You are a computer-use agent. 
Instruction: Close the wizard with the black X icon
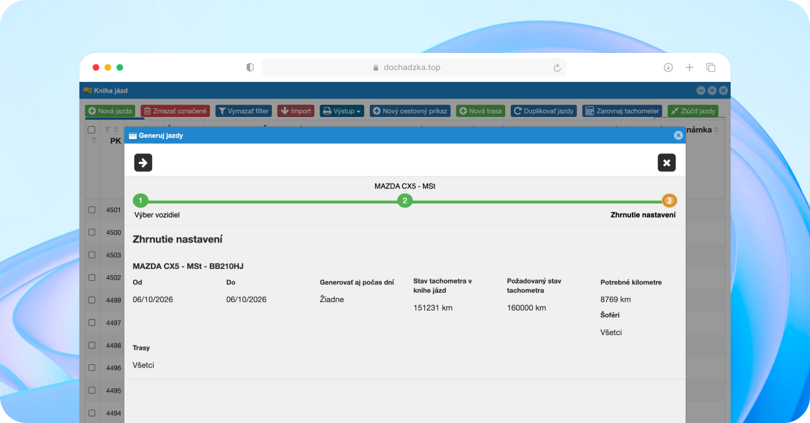pyautogui.click(x=666, y=163)
